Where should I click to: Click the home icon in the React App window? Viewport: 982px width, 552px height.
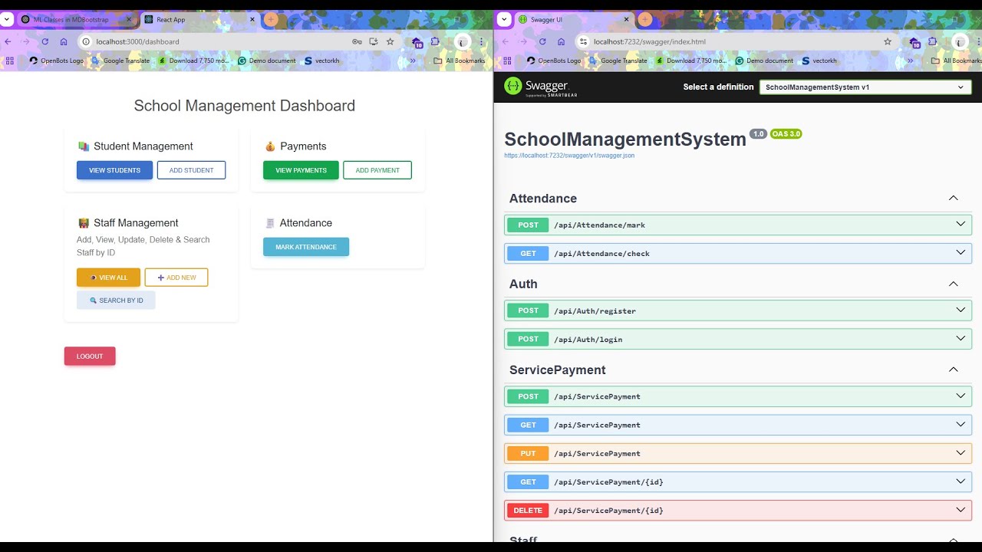tap(64, 41)
